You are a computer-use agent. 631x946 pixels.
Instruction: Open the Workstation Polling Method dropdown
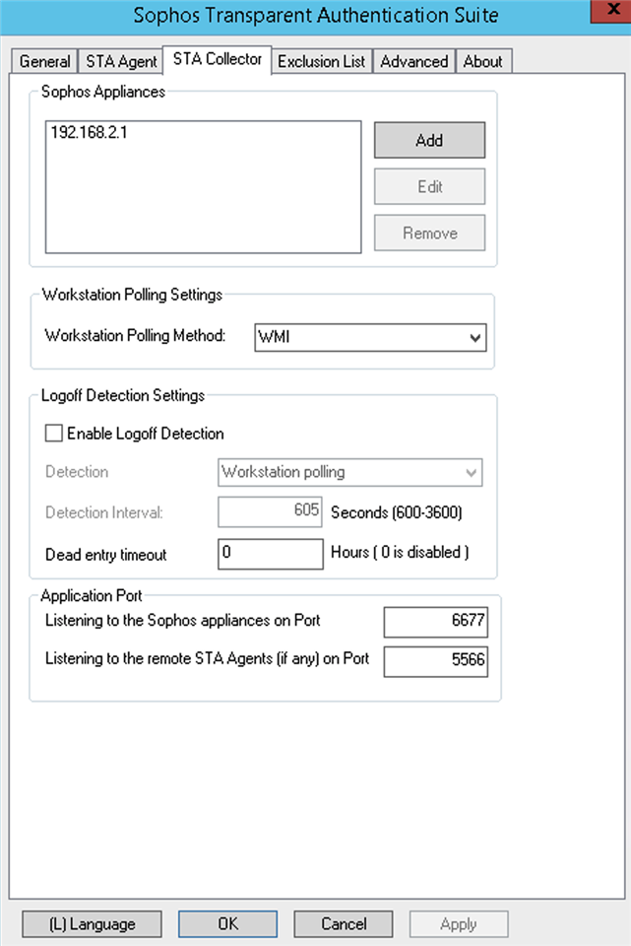point(370,337)
